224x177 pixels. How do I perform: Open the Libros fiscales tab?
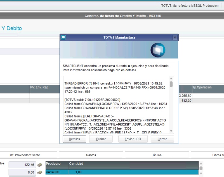[x=207, y=155]
